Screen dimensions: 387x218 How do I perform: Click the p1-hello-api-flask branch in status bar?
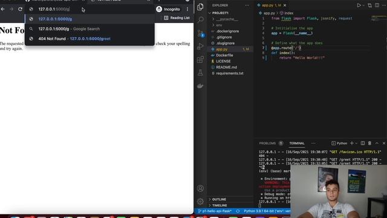point(215,211)
